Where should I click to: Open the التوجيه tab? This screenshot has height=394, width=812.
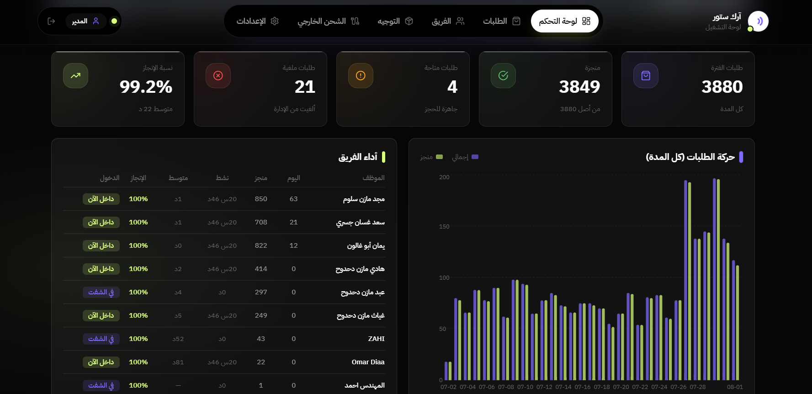395,21
